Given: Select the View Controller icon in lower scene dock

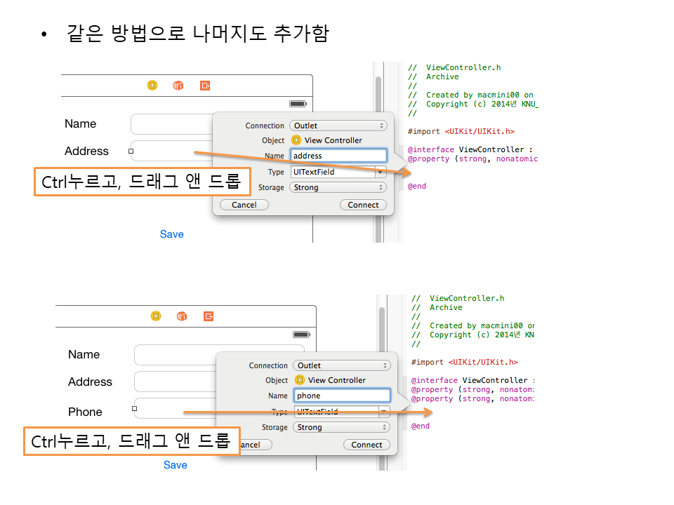Looking at the screenshot, I should 156,316.
